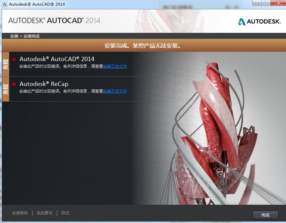286x223 pixels.
Task: Click the 失败 tab beside AutoCAD 2014
Action: (x=6, y=64)
